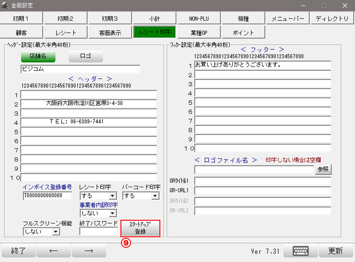Open the メニューバー tab
Screen dimensions: 355x262
[288, 19]
